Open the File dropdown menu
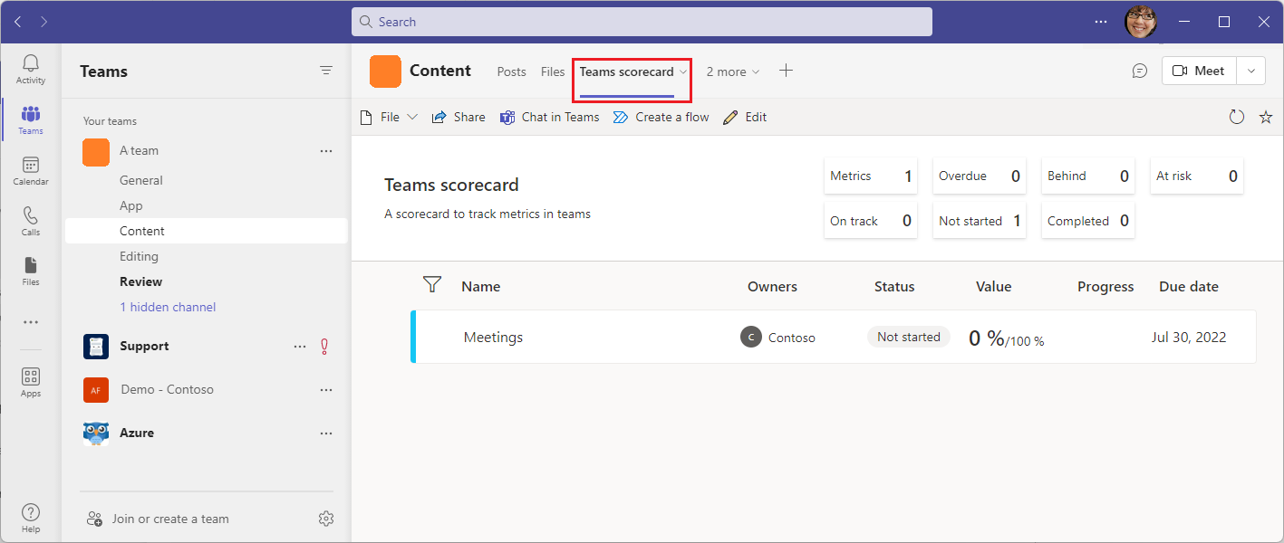The image size is (1284, 543). pos(389,117)
